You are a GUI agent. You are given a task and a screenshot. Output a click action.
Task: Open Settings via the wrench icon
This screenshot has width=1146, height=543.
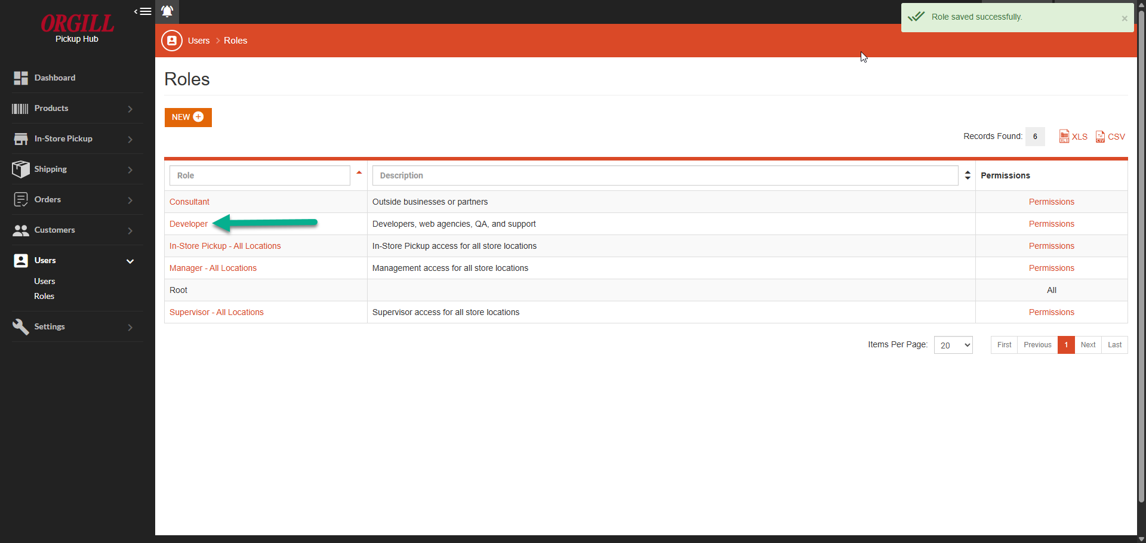pos(21,326)
